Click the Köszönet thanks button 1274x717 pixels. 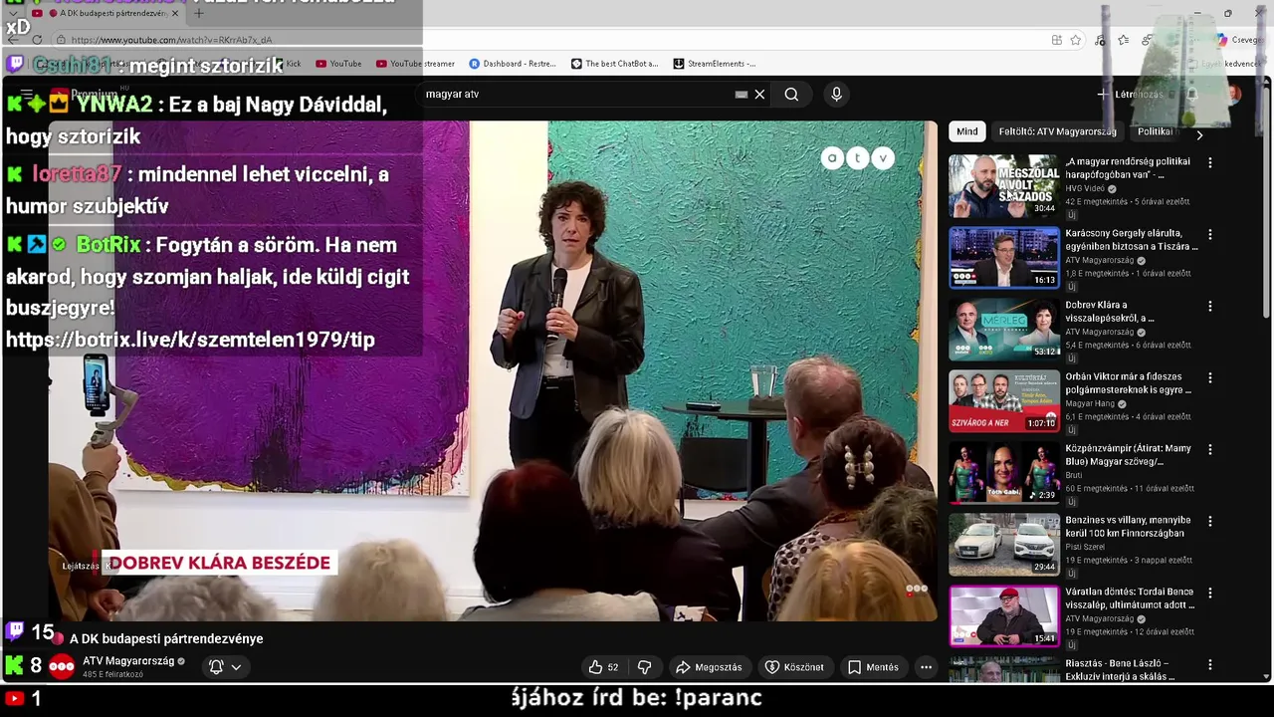point(794,667)
